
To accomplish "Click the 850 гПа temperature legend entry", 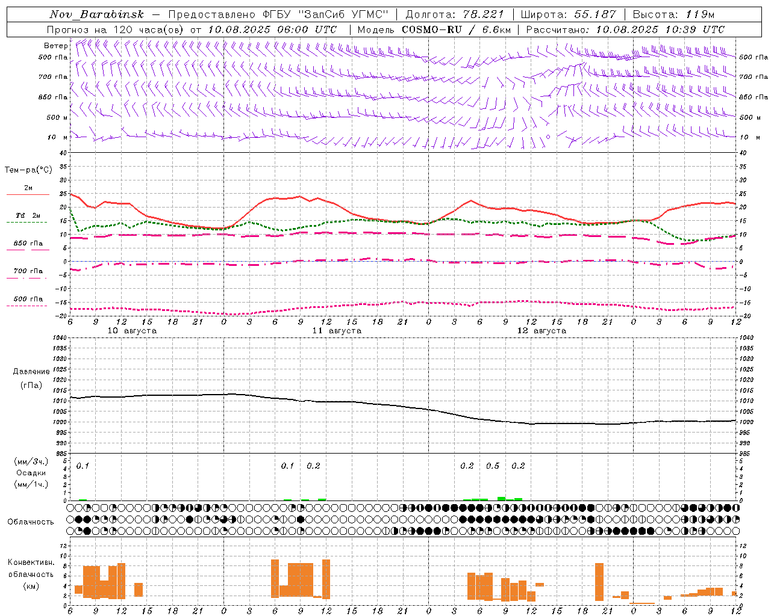I will [28, 244].
